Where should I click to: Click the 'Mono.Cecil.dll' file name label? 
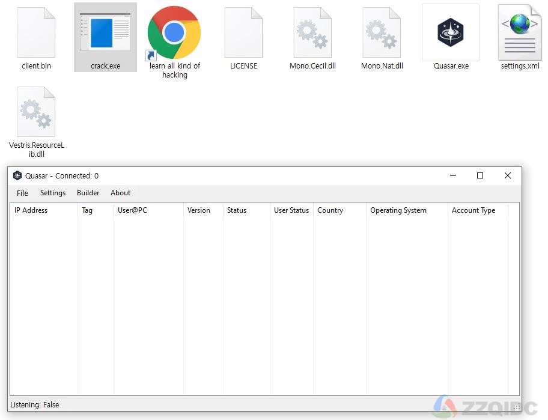point(313,65)
